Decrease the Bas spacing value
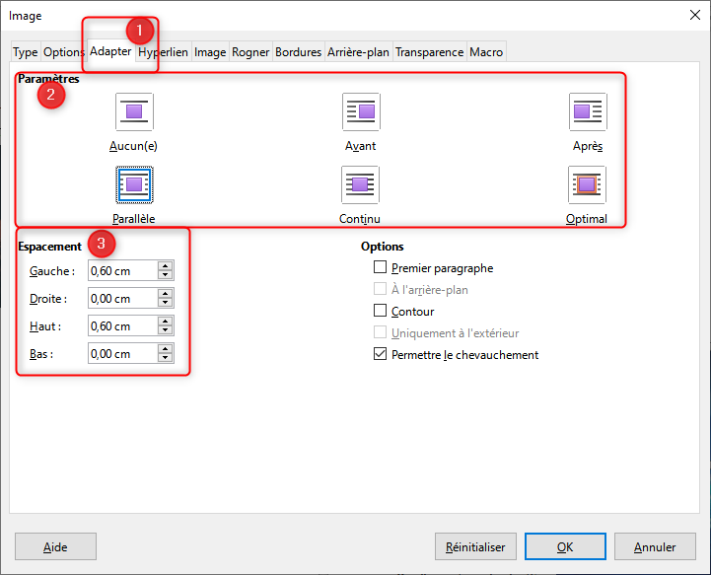This screenshot has height=575, width=711. pos(166,358)
